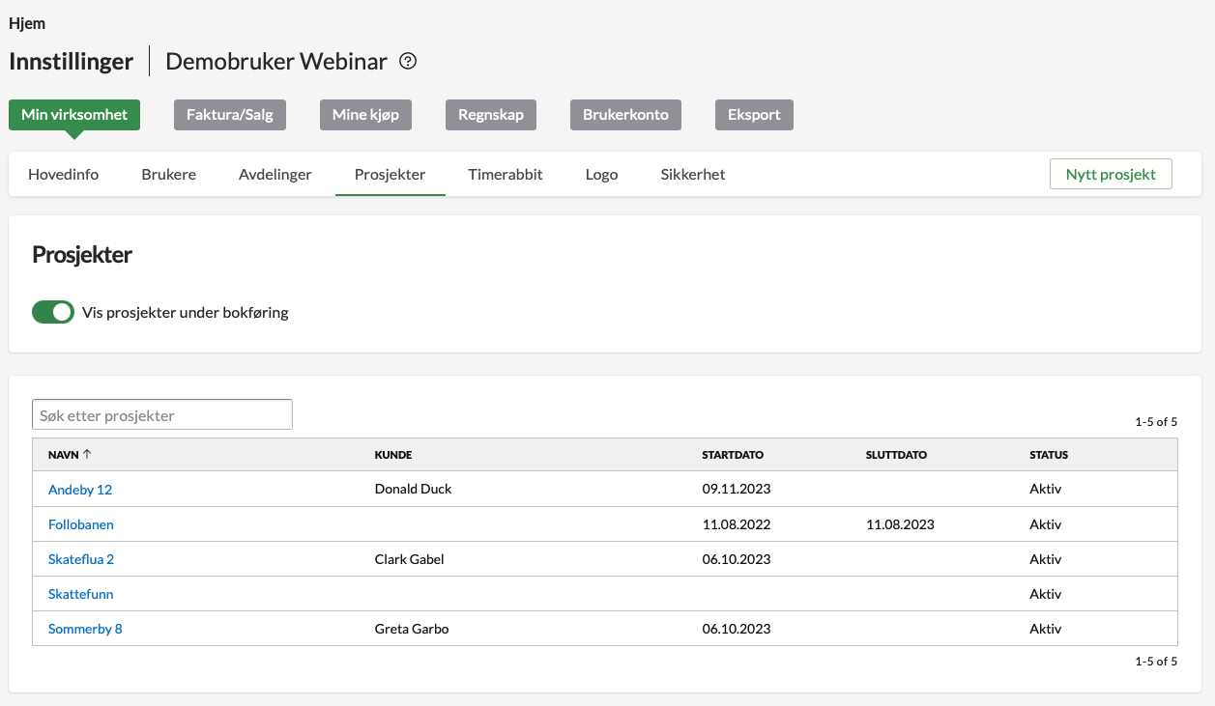
Task: Open the Eksport section
Action: tap(754, 115)
